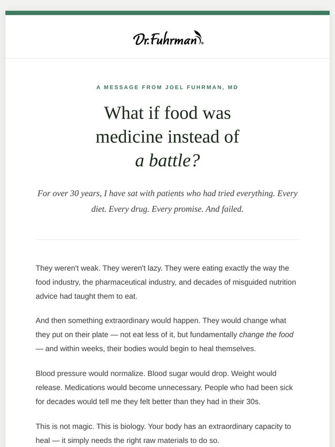Click the italic phrase 'change the food'

266,334
